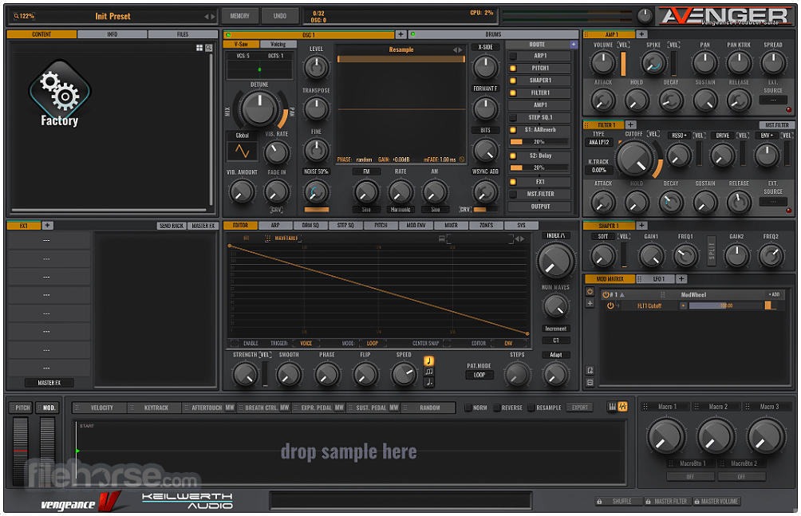Select the quarter note speed sync icon
Image resolution: width=801 pixels, height=516 pixels.
coord(429,361)
